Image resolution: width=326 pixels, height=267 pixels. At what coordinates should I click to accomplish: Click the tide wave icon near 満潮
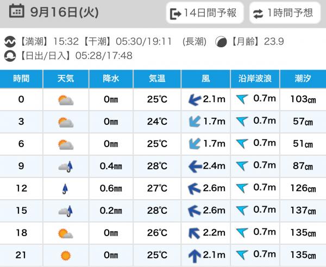click(x=10, y=42)
